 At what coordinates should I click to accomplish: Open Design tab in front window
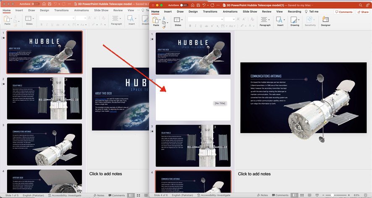click(193, 11)
